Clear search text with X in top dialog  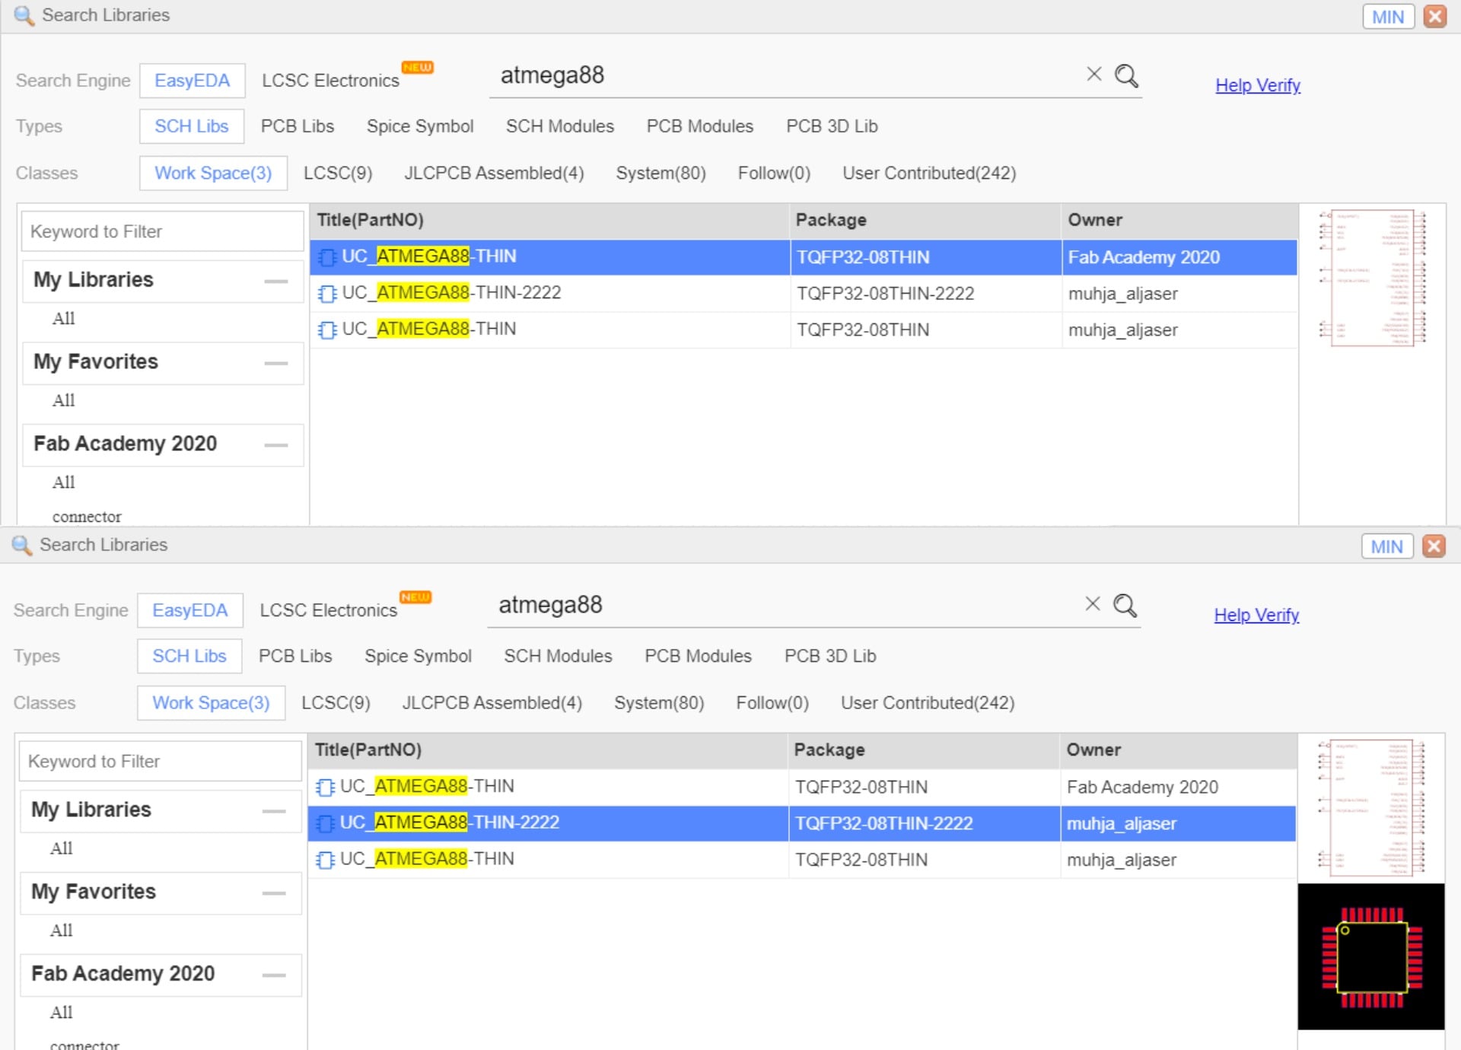(1093, 74)
